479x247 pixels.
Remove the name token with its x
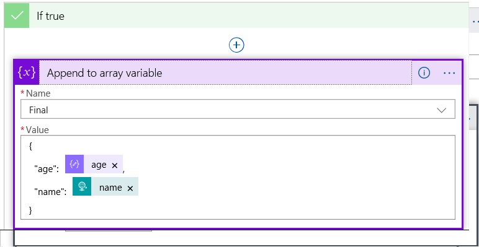130,188
